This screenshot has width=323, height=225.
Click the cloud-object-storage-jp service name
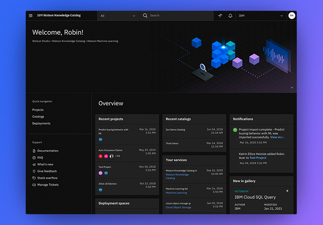tap(178, 203)
